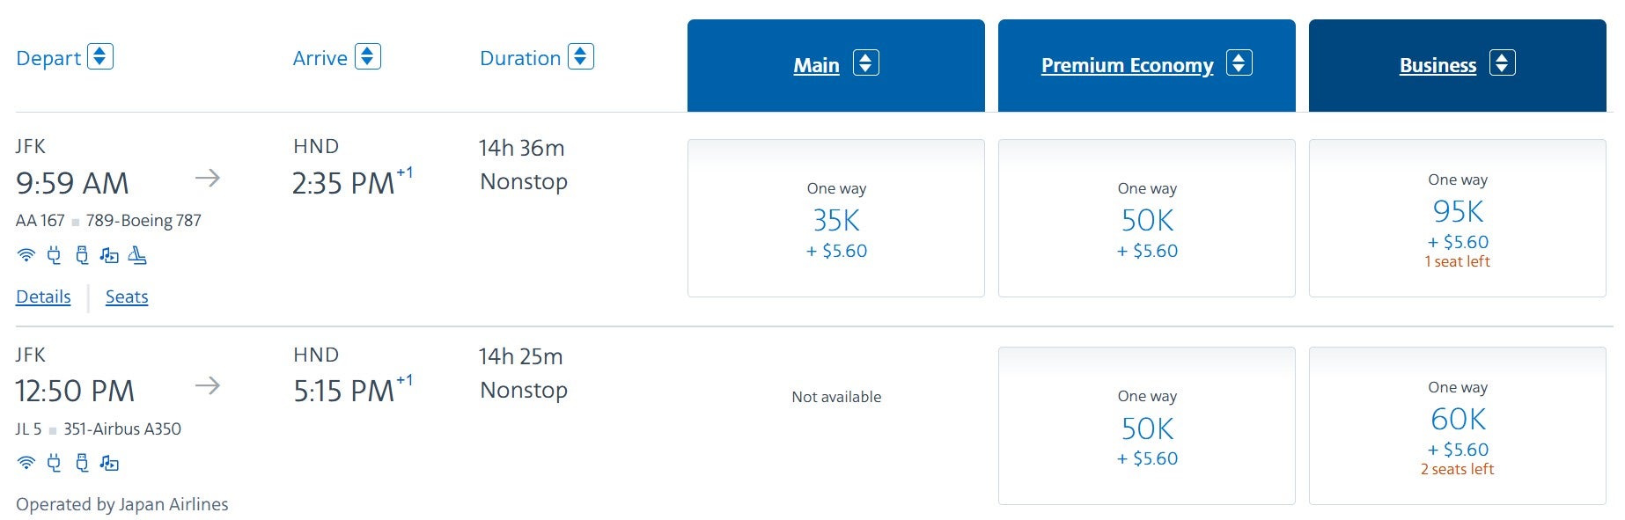Click the lie-flat seat icon on AA 167
Viewport: 1625px width, 520px height.
tap(138, 256)
